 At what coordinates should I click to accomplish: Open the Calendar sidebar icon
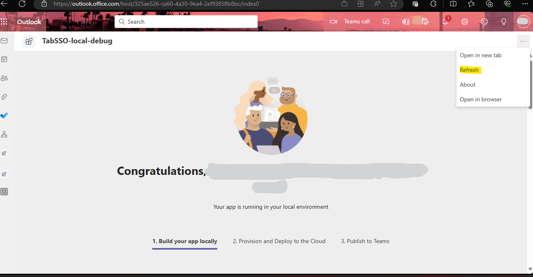(4, 59)
